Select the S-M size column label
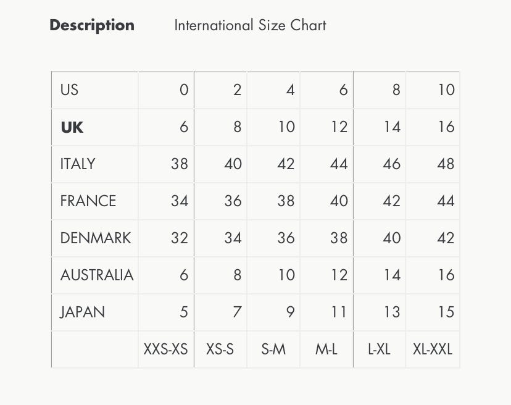 point(273,349)
